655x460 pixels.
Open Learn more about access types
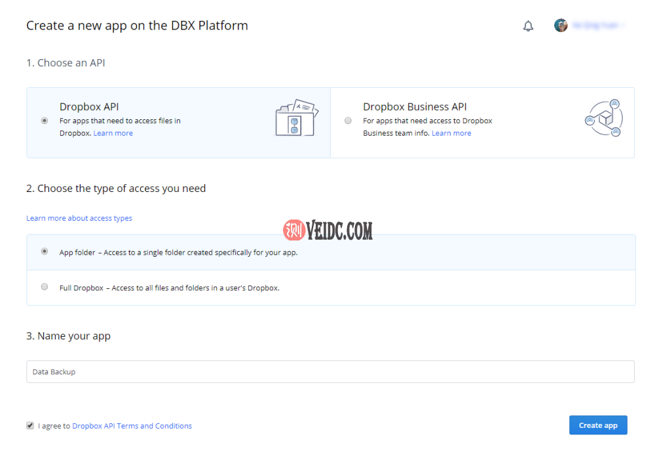pyautogui.click(x=79, y=218)
